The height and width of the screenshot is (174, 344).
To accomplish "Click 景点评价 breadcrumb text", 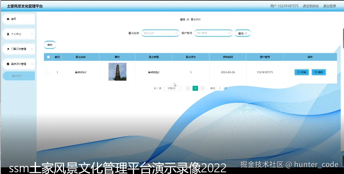I will coord(196,20).
